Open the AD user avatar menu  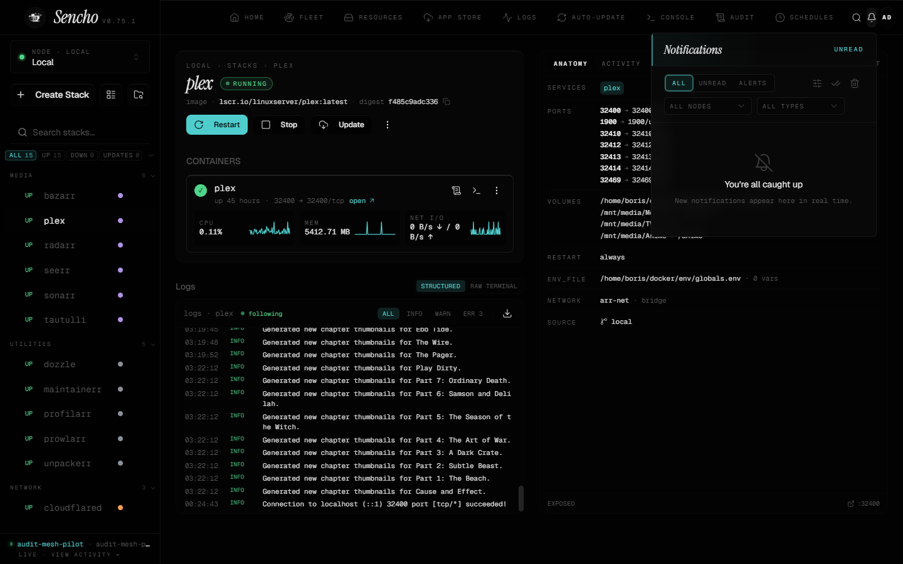click(887, 18)
